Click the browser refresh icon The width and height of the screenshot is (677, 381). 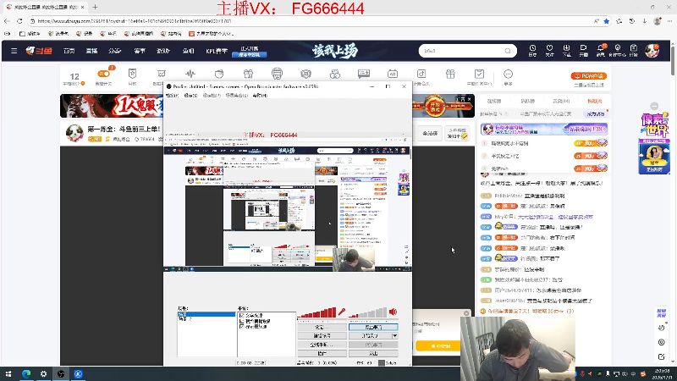(19, 20)
